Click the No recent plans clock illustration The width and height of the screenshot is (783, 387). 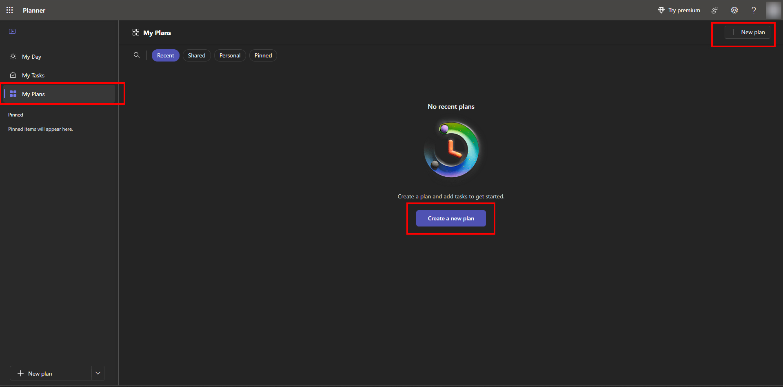[451, 150]
